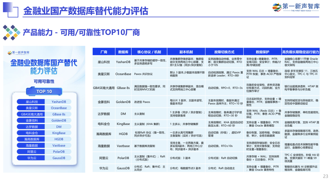Image resolution: width=330 pixels, height=181 pixels.
Task: Click 阿里云 in the TOP 10 list
Action: tap(31, 152)
